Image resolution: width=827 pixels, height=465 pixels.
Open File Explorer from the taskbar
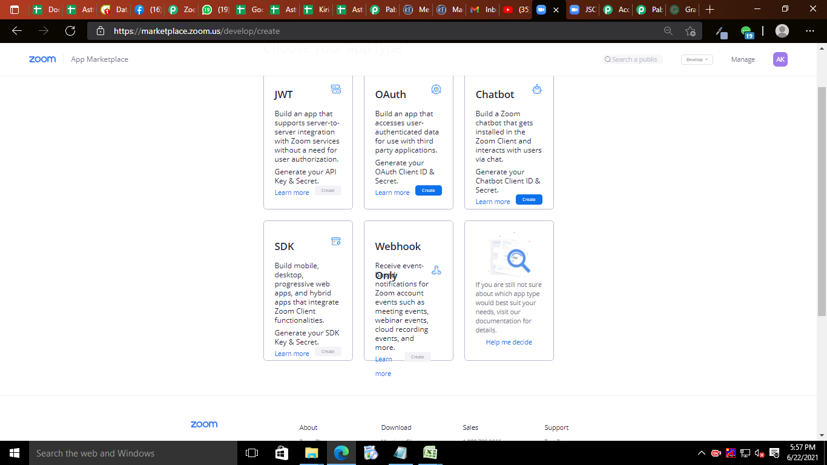click(x=311, y=453)
